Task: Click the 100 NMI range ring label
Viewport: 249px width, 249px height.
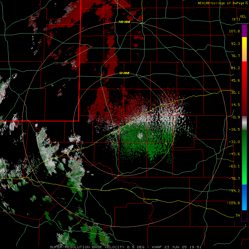Action: pyautogui.click(x=124, y=22)
